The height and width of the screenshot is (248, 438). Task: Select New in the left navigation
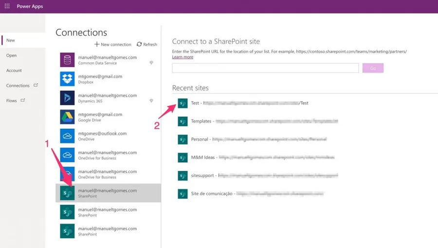[x=11, y=40]
